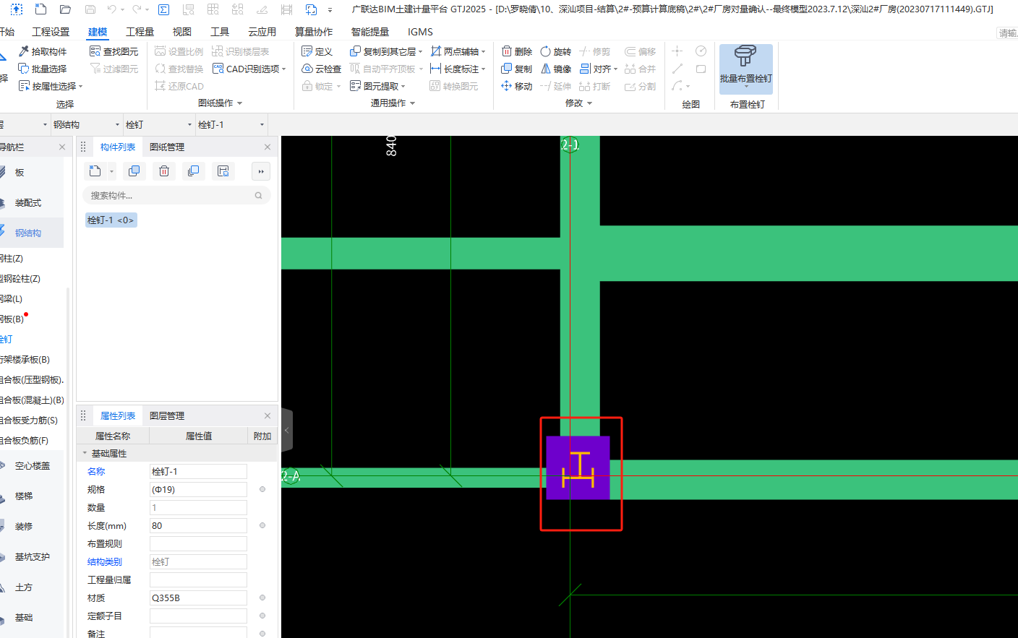The image size is (1018, 638).
Task: Click the 图元提取 element extract tool
Action: (x=377, y=86)
